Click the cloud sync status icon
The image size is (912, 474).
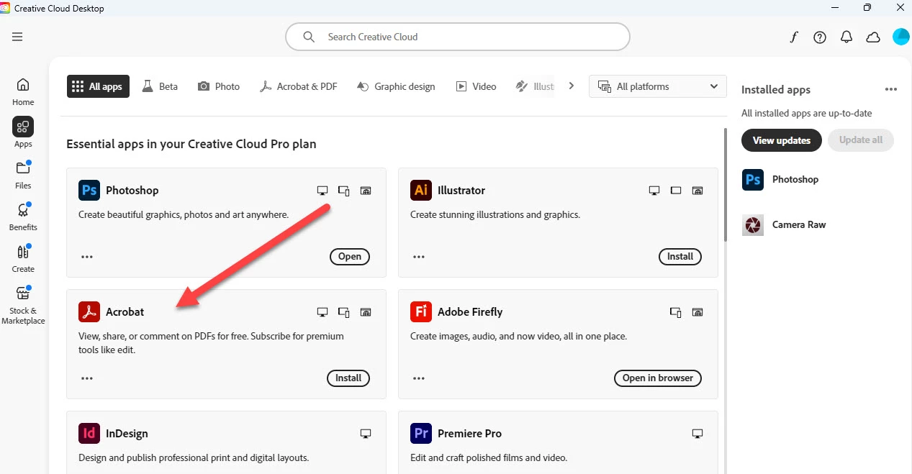click(x=873, y=37)
